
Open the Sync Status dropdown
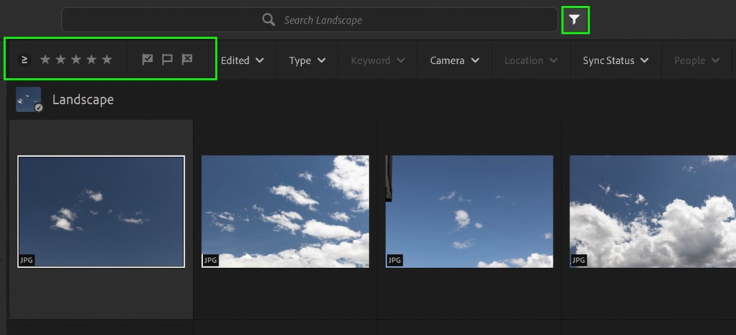[616, 60]
